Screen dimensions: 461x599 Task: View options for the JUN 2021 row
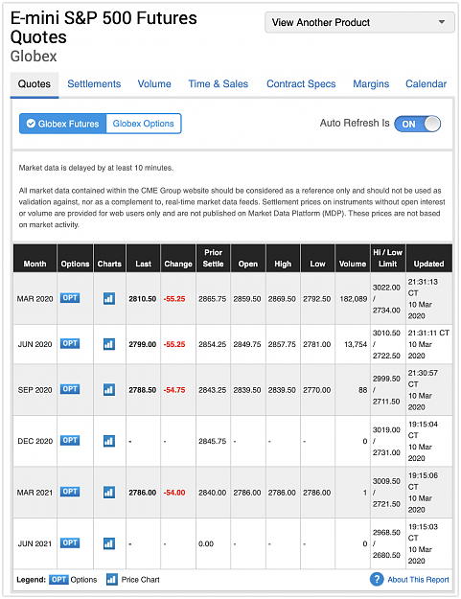pyautogui.click(x=70, y=542)
